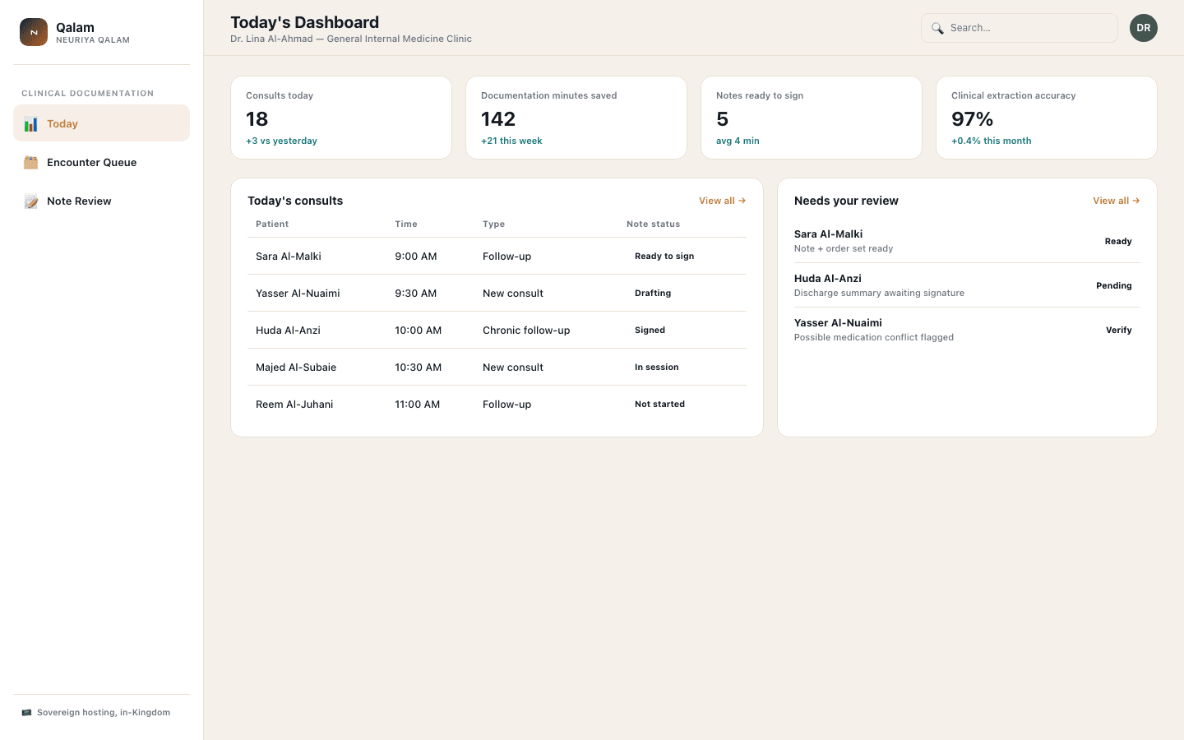Click the Qalam app logo icon
The height and width of the screenshot is (740, 1184).
34,32
